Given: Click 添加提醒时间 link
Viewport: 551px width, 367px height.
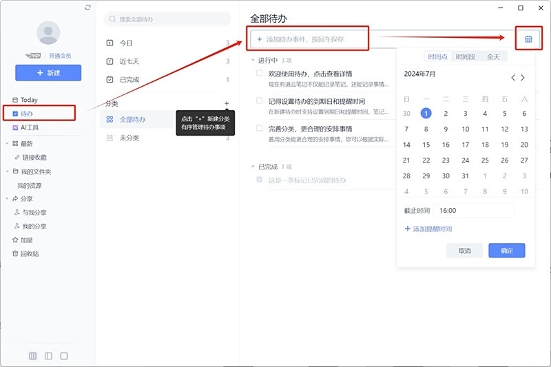Looking at the screenshot, I should pyautogui.click(x=428, y=229).
